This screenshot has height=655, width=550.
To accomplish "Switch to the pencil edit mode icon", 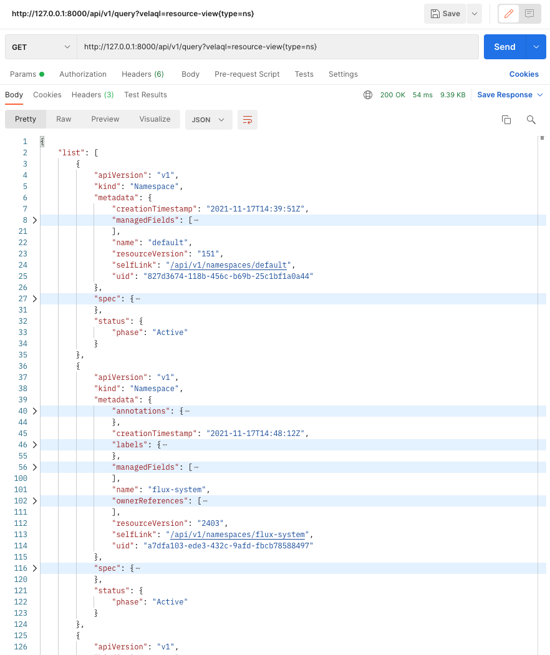I will coord(509,14).
